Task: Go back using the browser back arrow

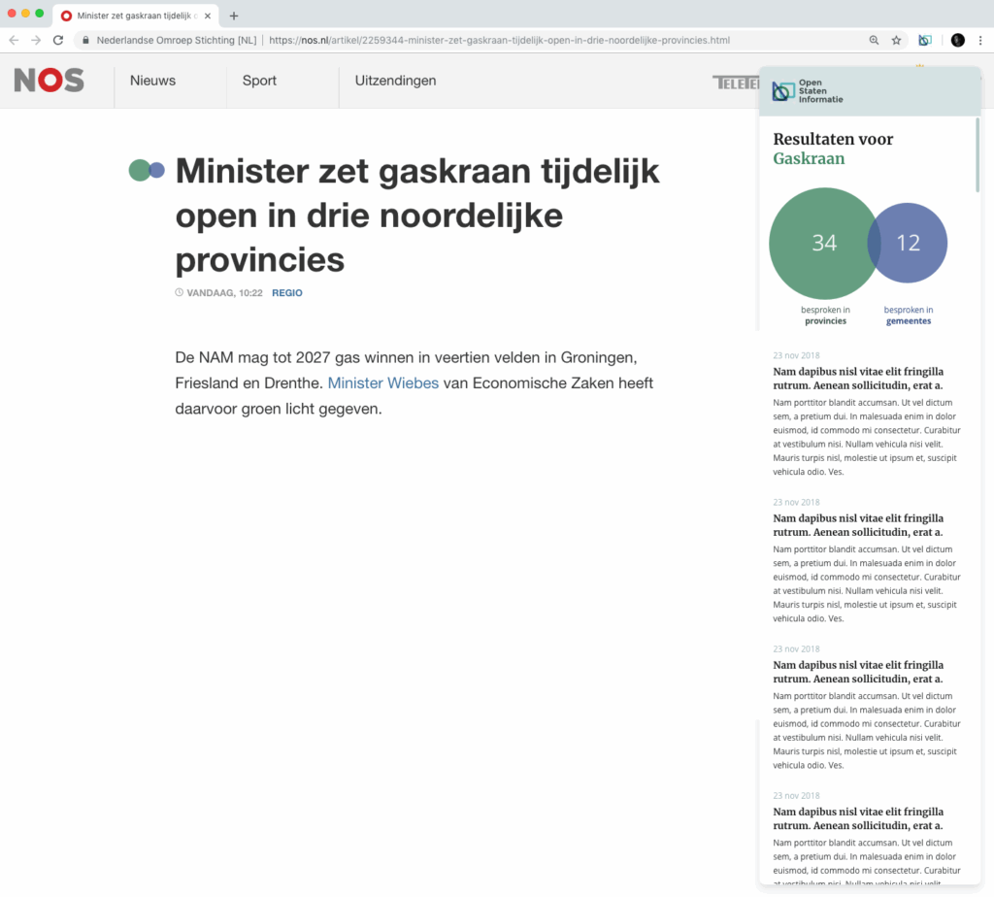Action: point(14,41)
